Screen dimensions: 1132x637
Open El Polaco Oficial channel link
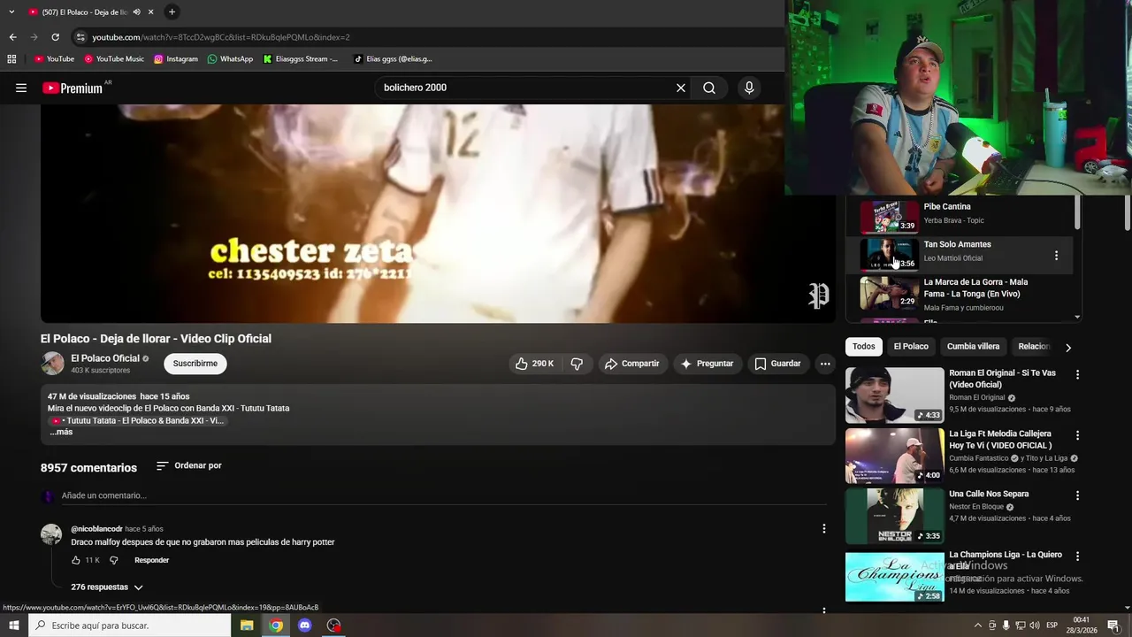(105, 358)
